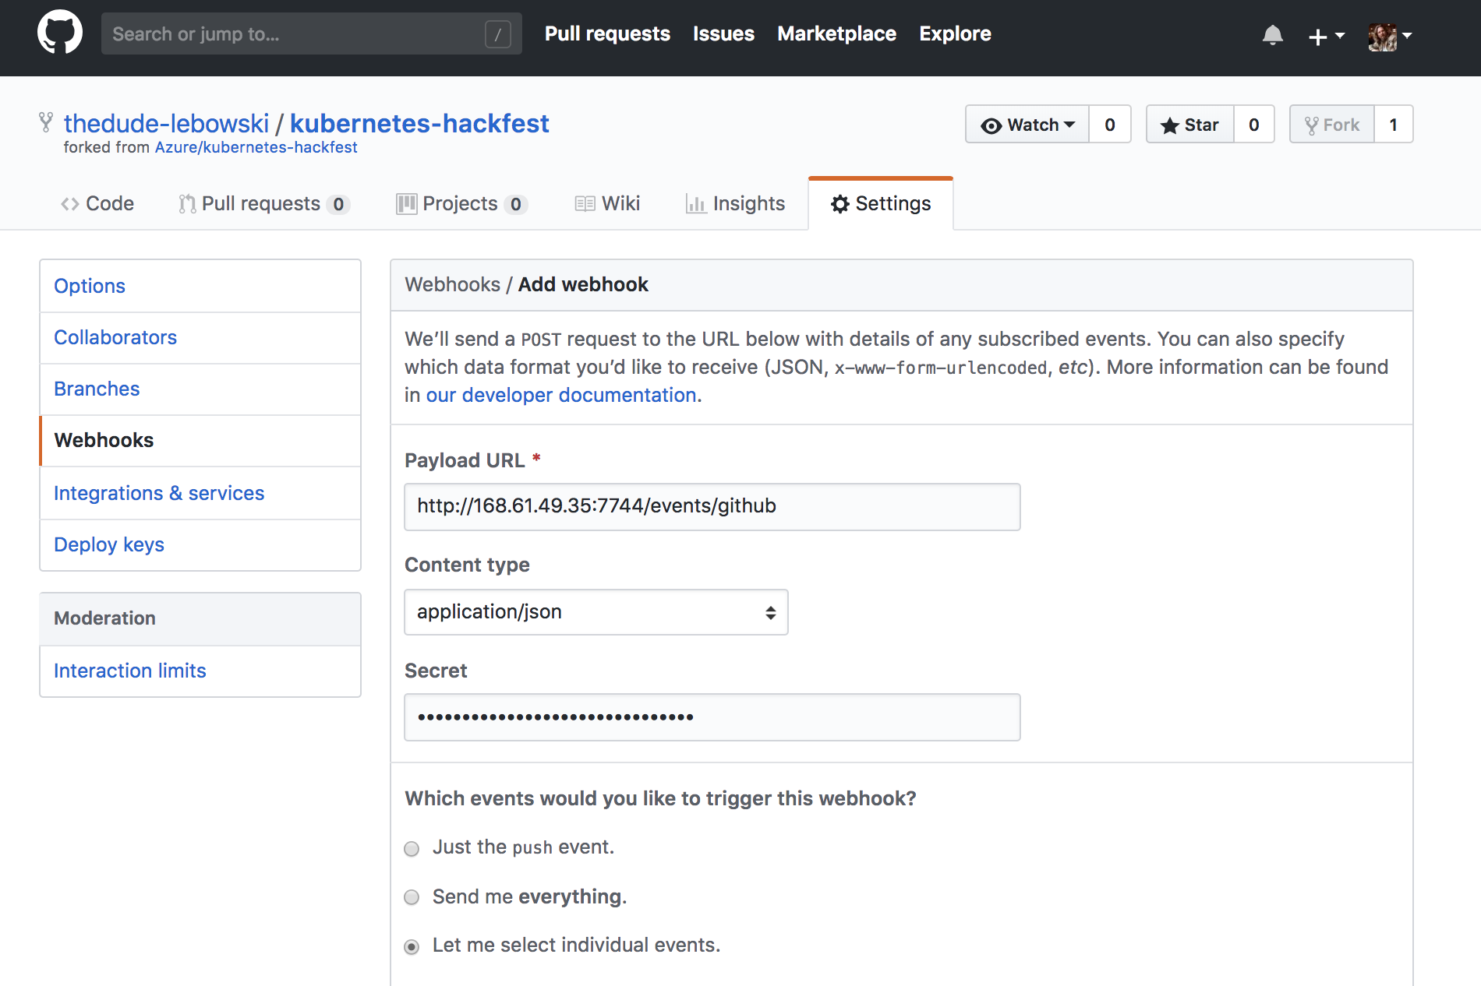The width and height of the screenshot is (1481, 986).
Task: Click the Code tab angle-brackets icon
Action: point(70,204)
